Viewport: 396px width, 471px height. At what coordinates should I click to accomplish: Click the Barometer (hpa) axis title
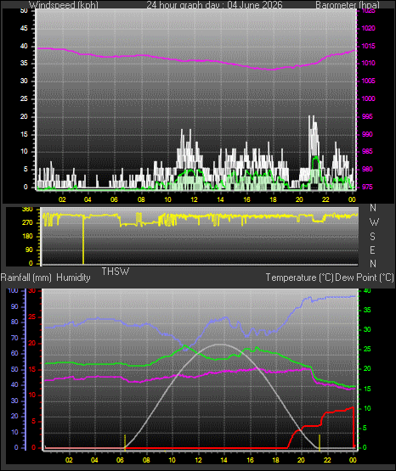tap(348, 5)
